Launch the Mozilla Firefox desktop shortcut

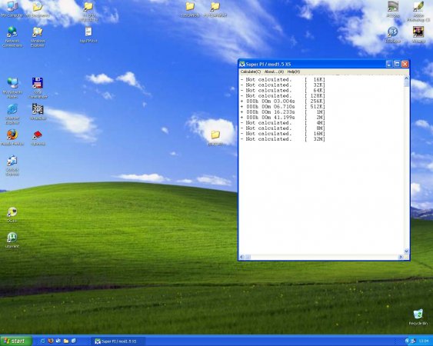[12, 138]
